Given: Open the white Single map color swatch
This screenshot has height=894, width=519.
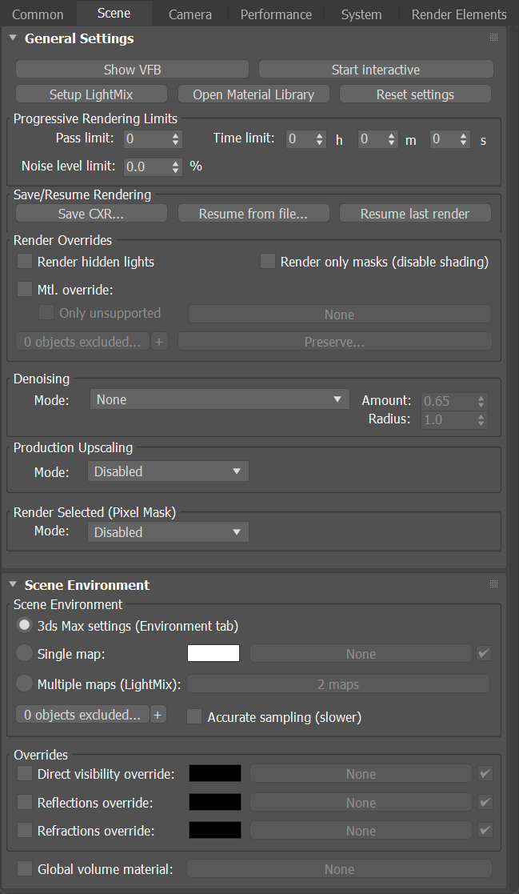Looking at the screenshot, I should point(214,653).
